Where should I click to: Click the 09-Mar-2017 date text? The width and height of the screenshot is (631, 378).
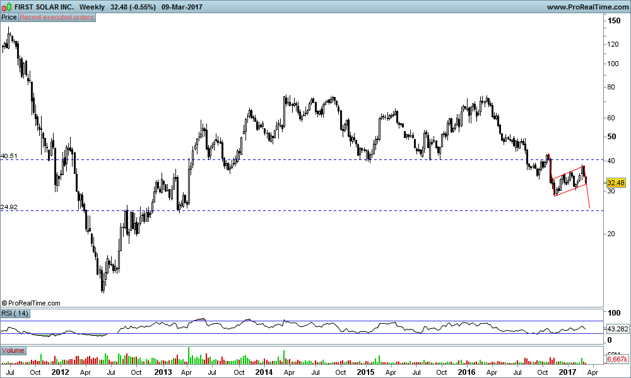(x=182, y=7)
